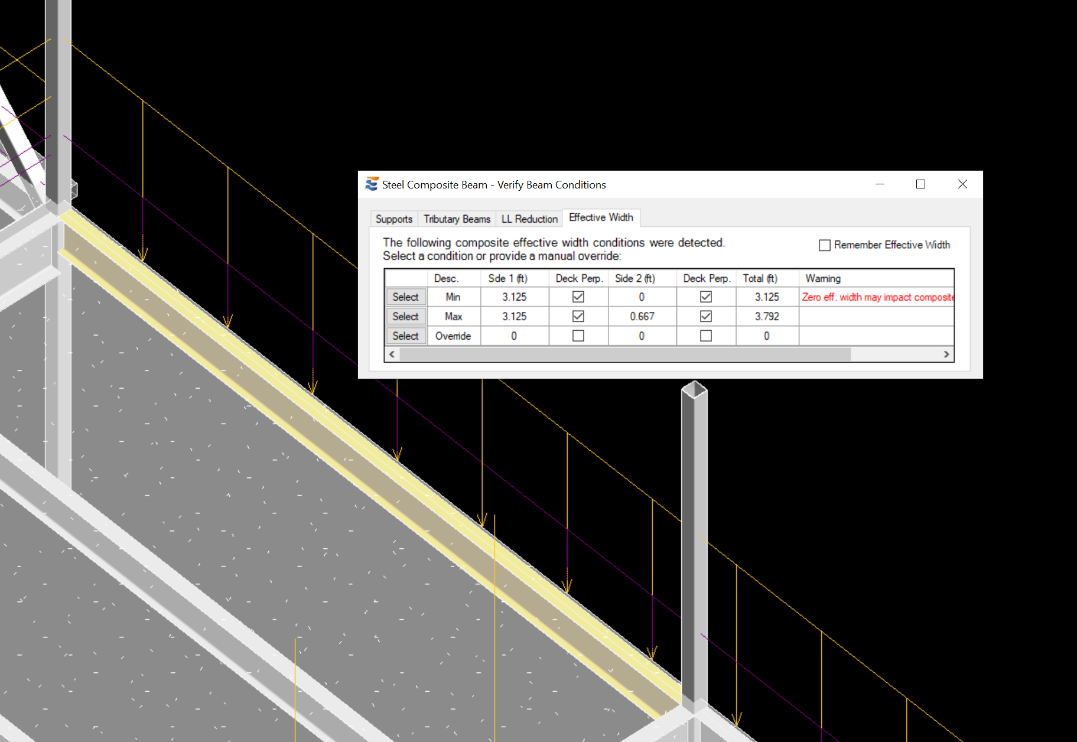This screenshot has width=1077, height=742.
Task: Click the Override row Side 1 value cell
Action: [x=513, y=336]
